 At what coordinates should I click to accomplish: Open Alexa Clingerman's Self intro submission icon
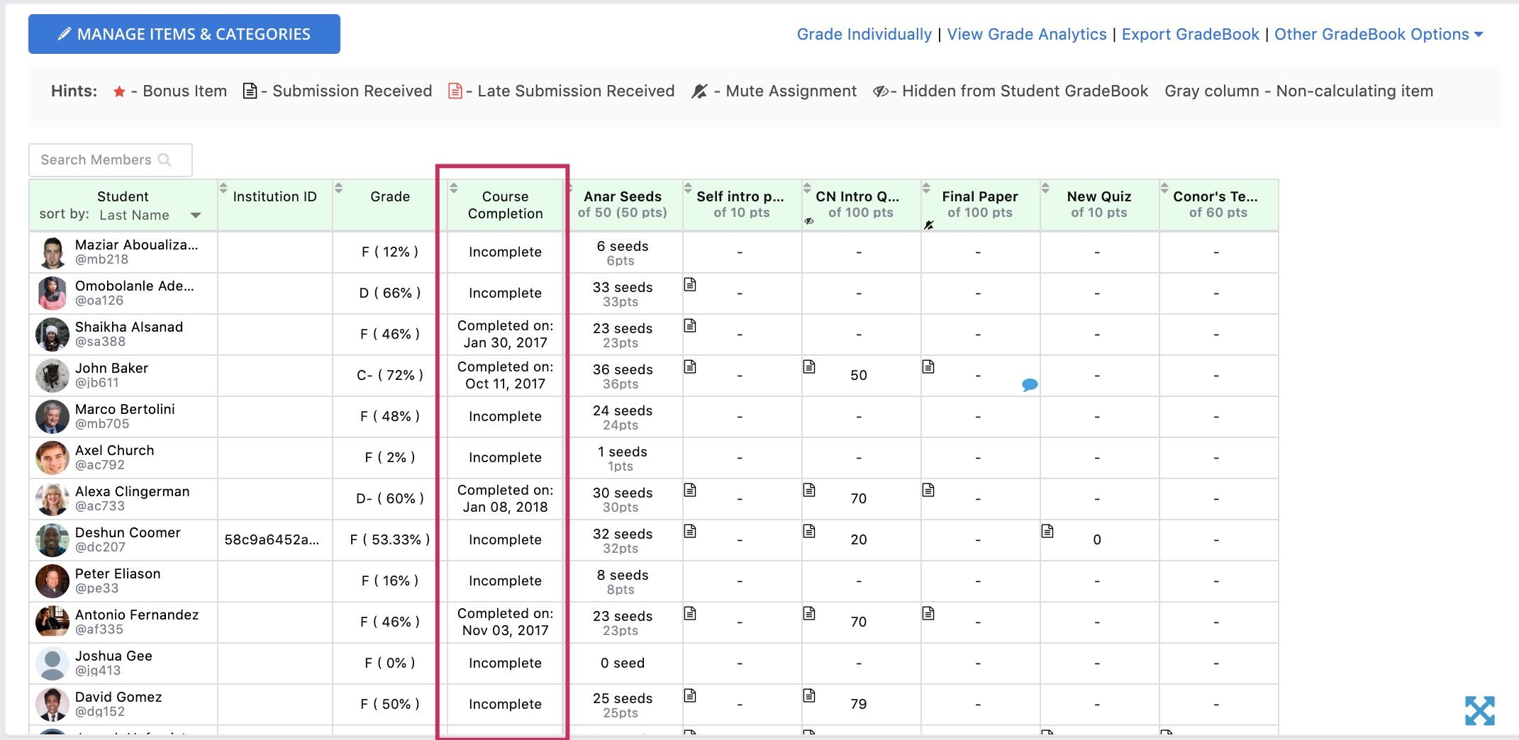click(x=690, y=490)
